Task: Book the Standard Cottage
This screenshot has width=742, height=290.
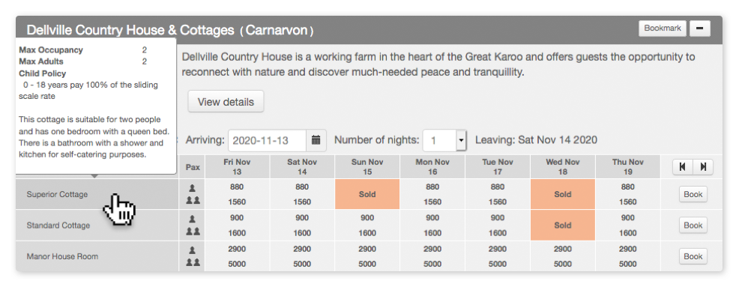Action: pos(693,226)
